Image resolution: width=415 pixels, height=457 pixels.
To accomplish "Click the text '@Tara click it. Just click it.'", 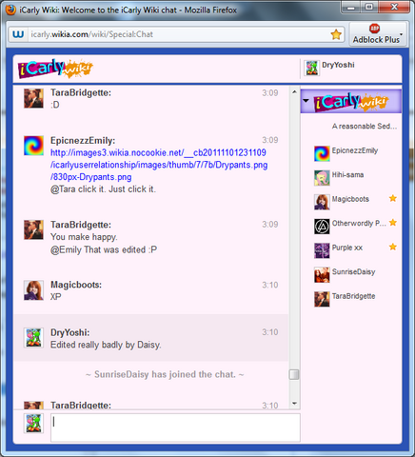I will point(103,189).
